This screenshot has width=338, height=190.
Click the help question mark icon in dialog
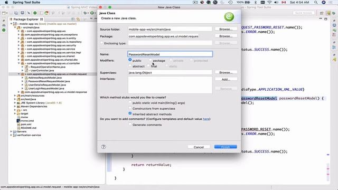104,147
